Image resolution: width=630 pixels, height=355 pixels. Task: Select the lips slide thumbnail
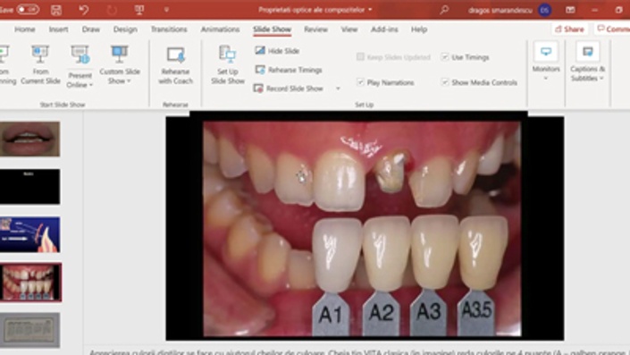click(x=29, y=139)
